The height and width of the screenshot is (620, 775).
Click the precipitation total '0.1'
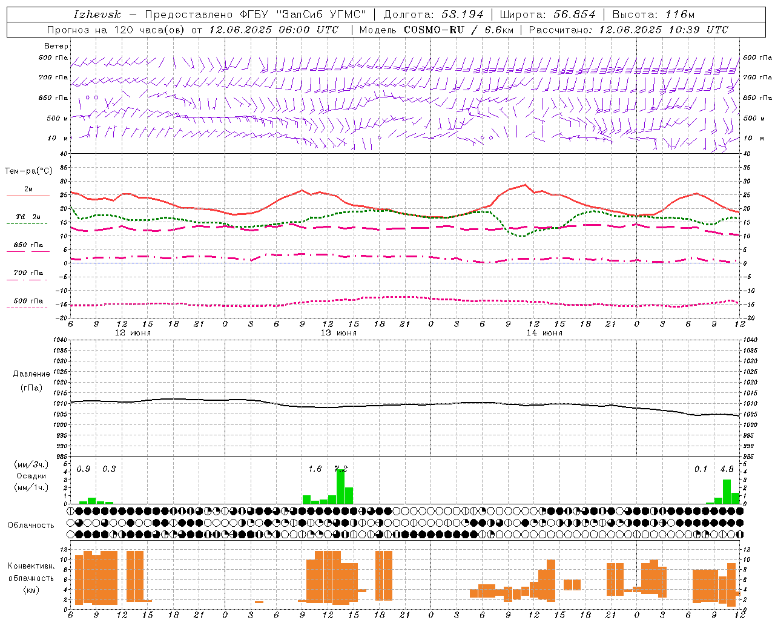coord(701,469)
